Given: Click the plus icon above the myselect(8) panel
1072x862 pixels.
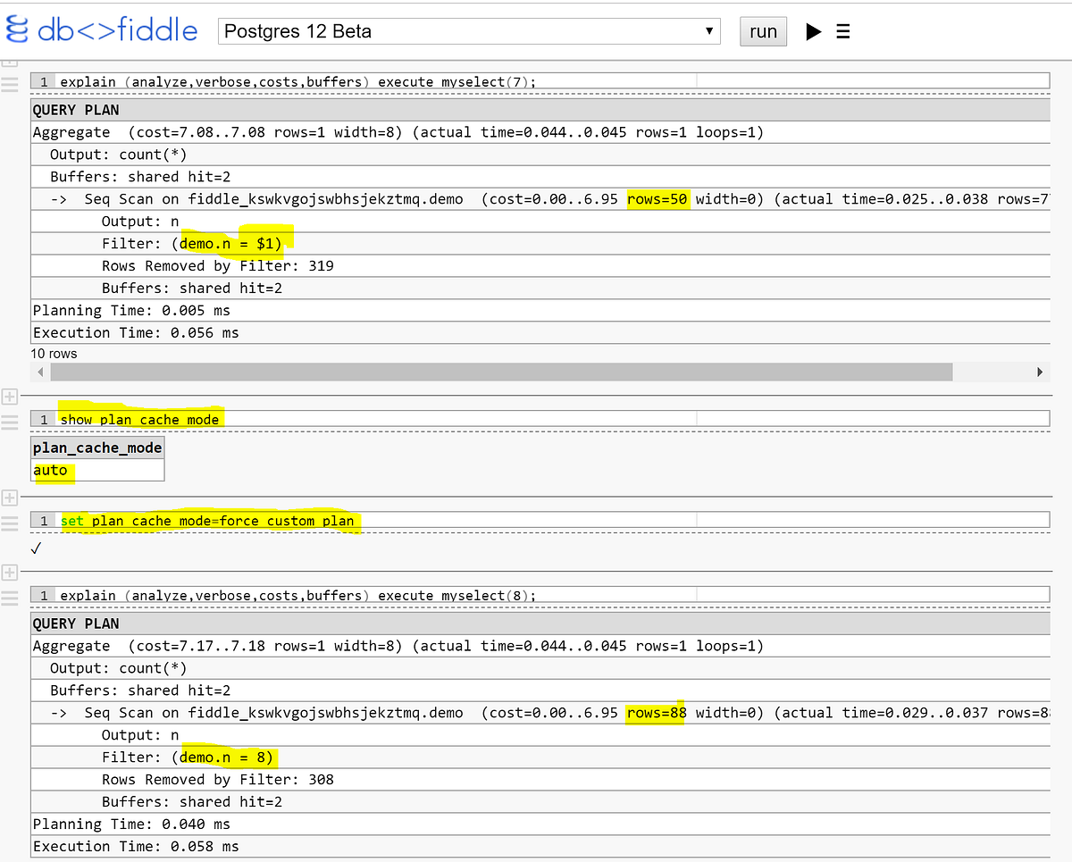Looking at the screenshot, I should click(x=11, y=573).
